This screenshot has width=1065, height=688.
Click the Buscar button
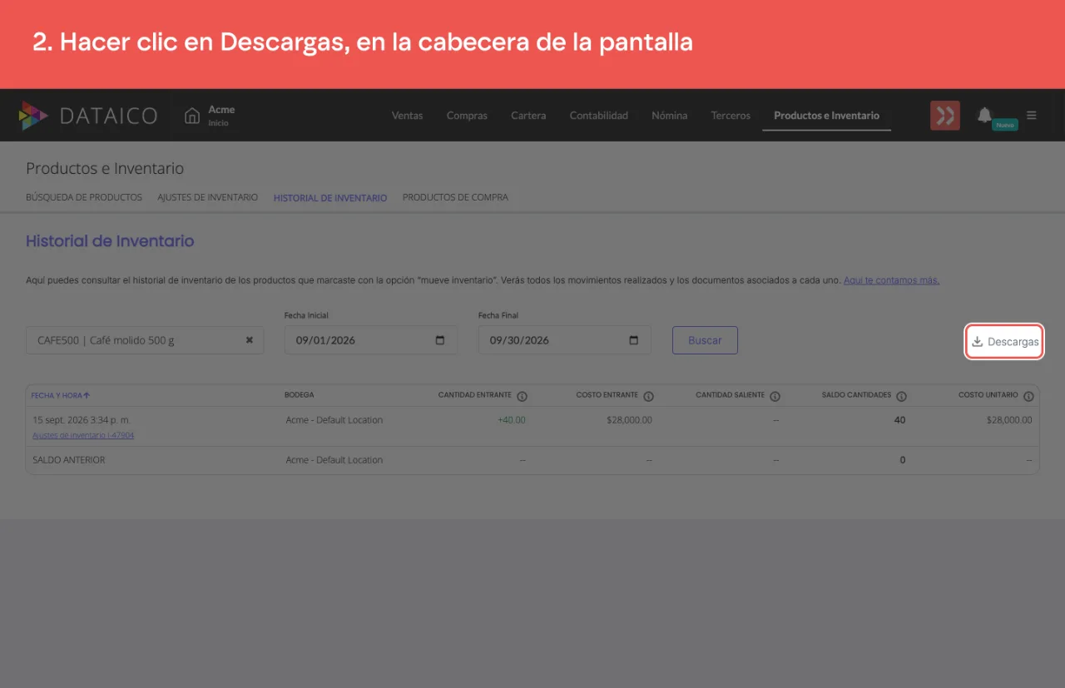[705, 340]
